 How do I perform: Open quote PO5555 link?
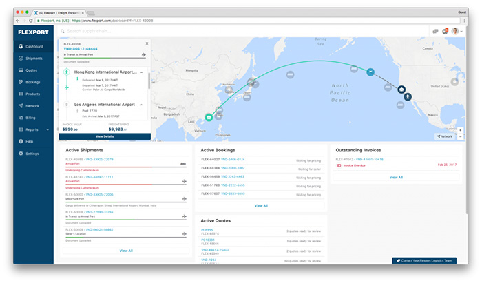[x=207, y=230]
